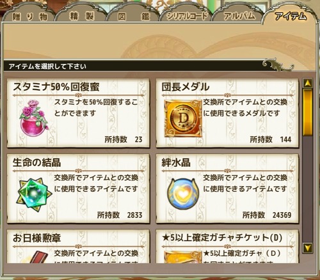This screenshot has width=320, height=280.
Task: Select the アイテム tab
Action: click(291, 16)
